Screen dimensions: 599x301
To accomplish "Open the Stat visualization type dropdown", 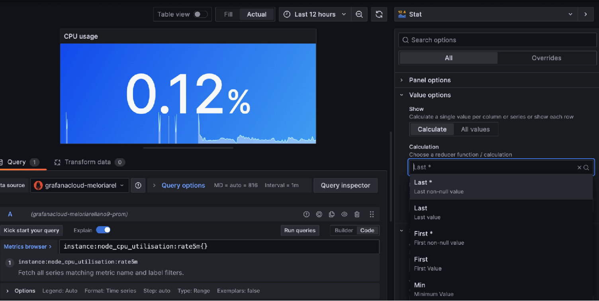I will 485,14.
